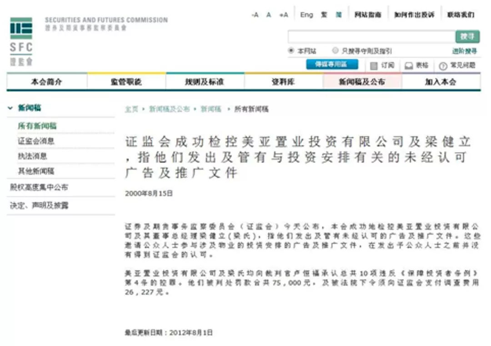Open the 加入本会 menu
This screenshot has height=346, width=491.
click(x=441, y=82)
